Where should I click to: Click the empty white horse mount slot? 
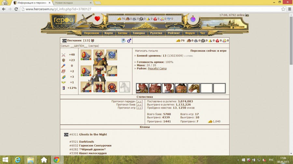[125, 87]
